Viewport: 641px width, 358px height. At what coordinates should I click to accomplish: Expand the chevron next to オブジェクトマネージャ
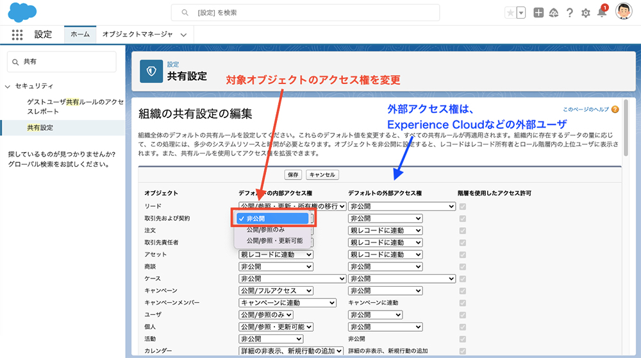[183, 35]
